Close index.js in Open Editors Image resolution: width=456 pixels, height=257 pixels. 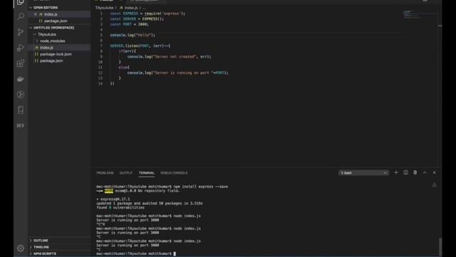tap(36, 14)
